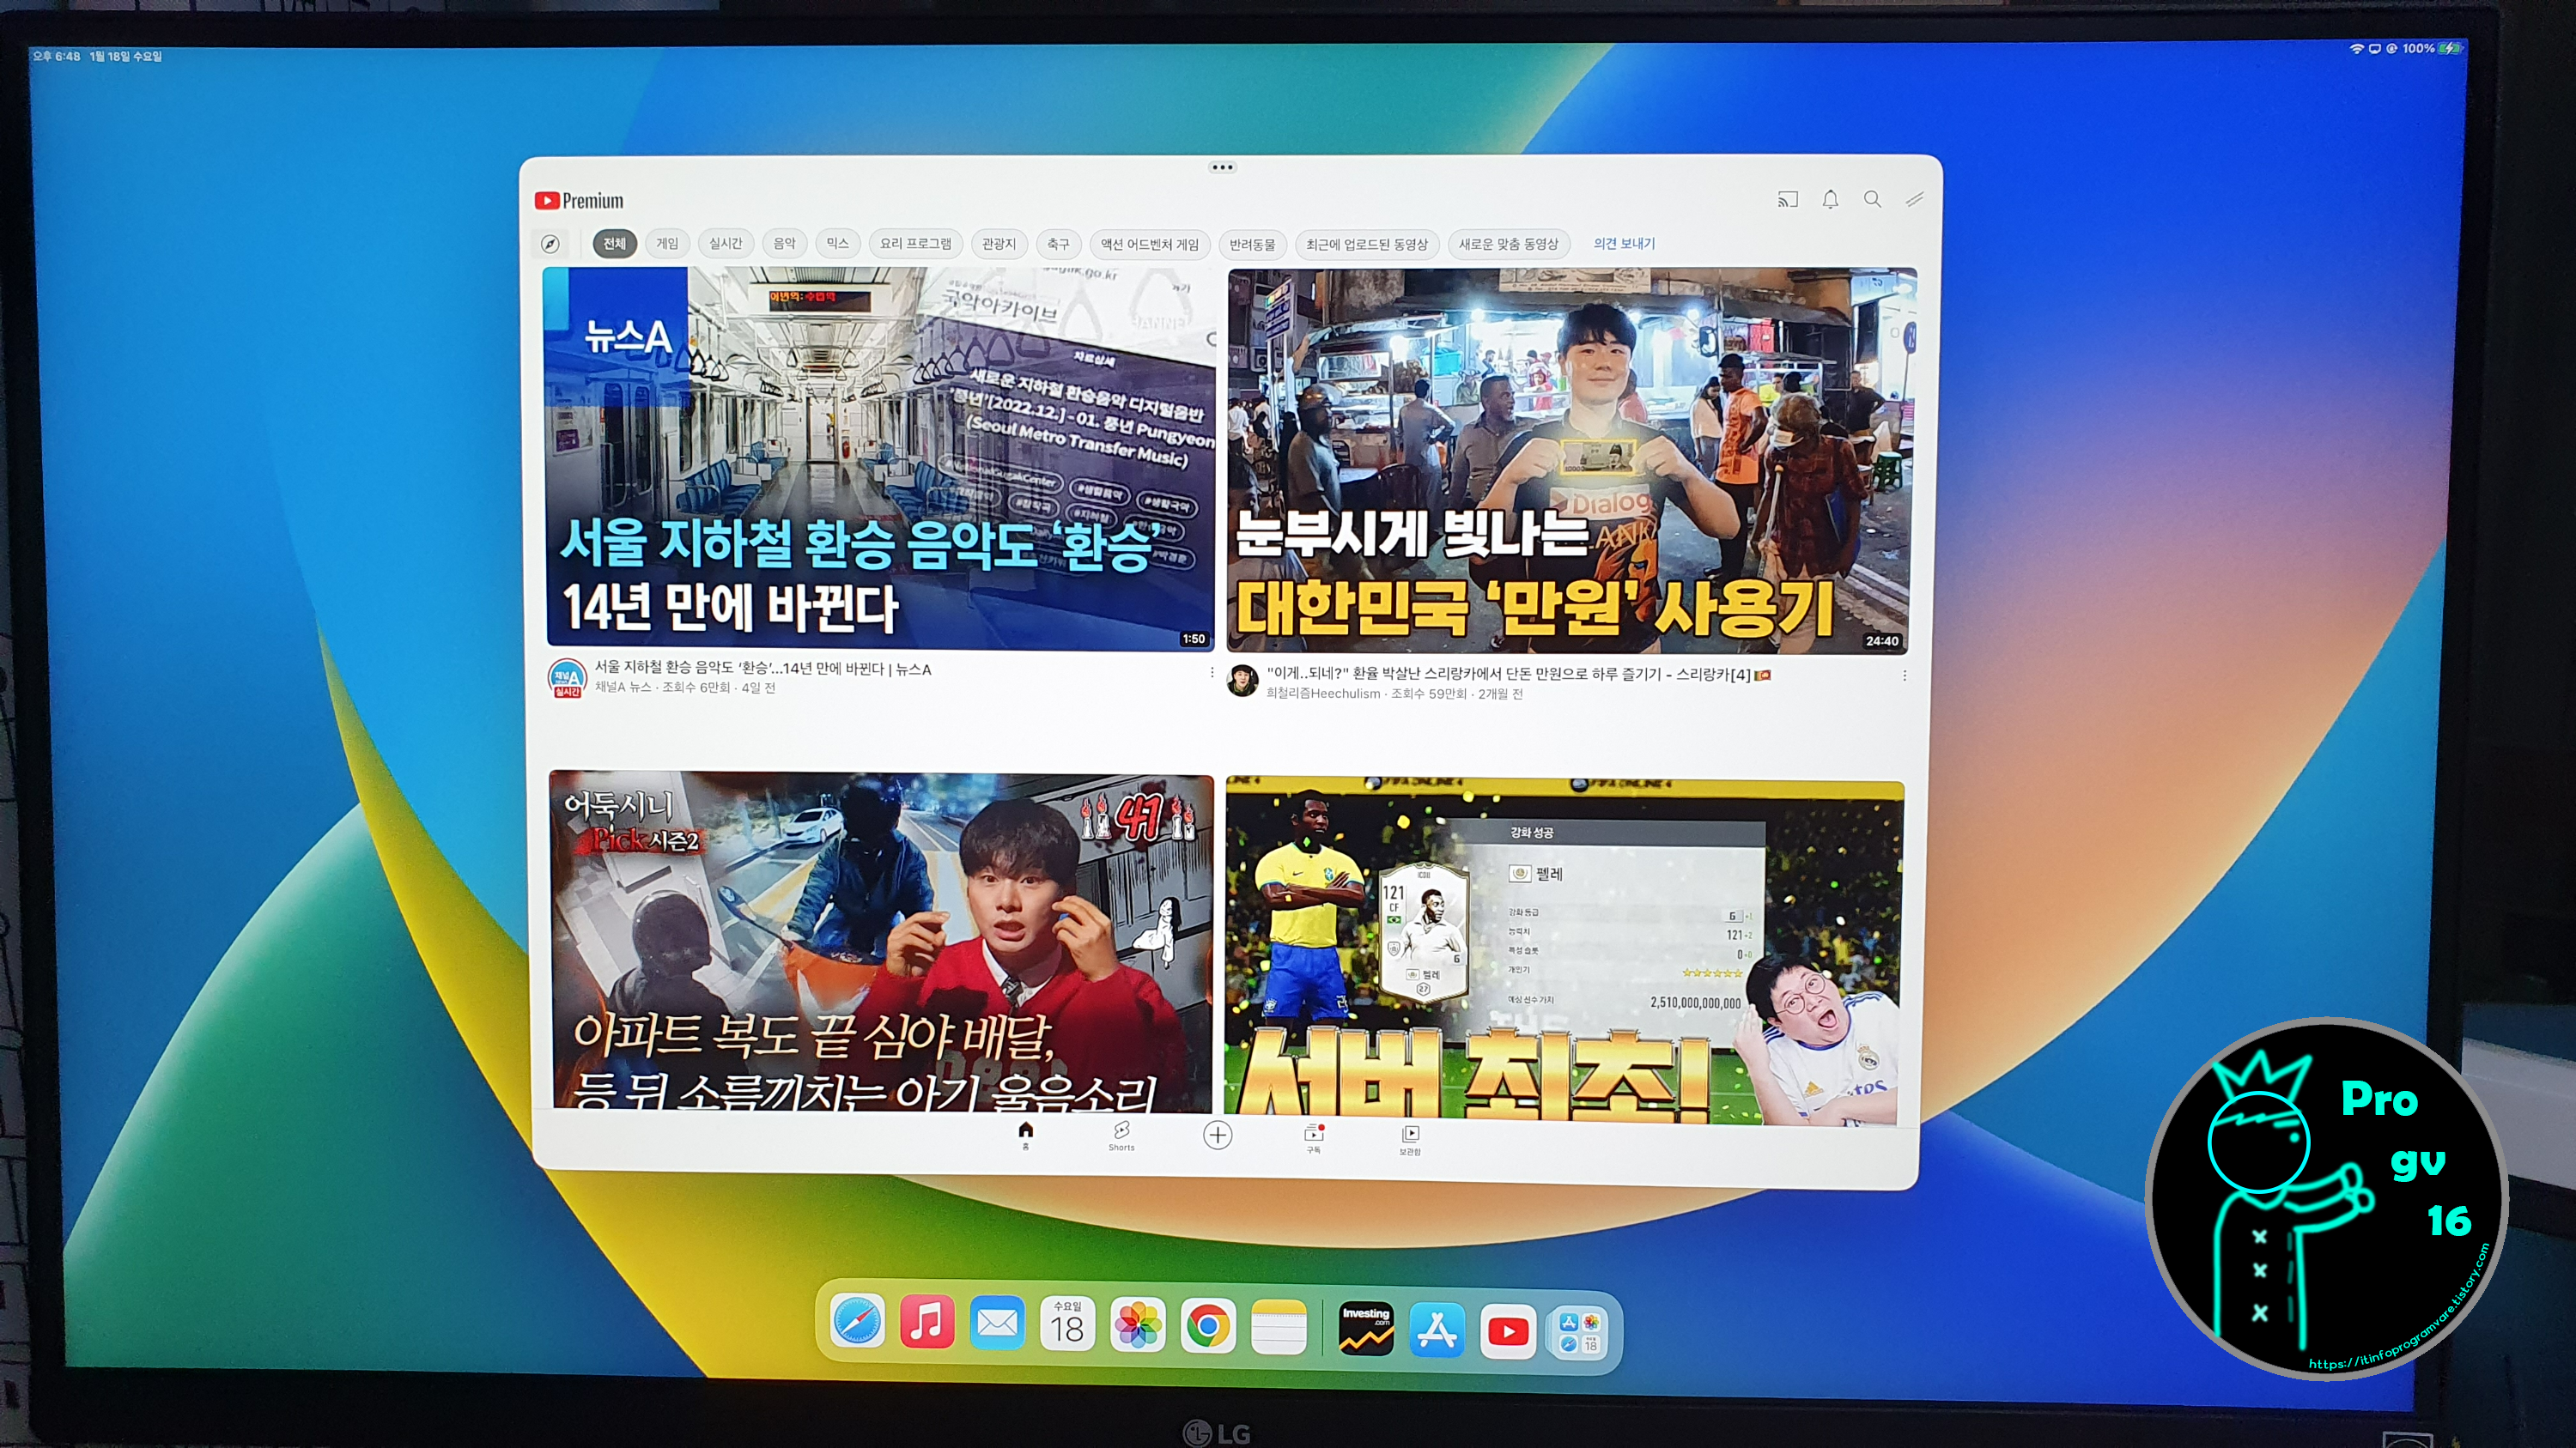Open the three-dot window menu at top
Screen dimensions: 2576x1448
(x=1222, y=167)
